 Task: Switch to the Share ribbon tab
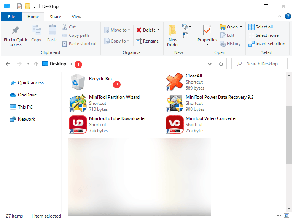(55, 17)
